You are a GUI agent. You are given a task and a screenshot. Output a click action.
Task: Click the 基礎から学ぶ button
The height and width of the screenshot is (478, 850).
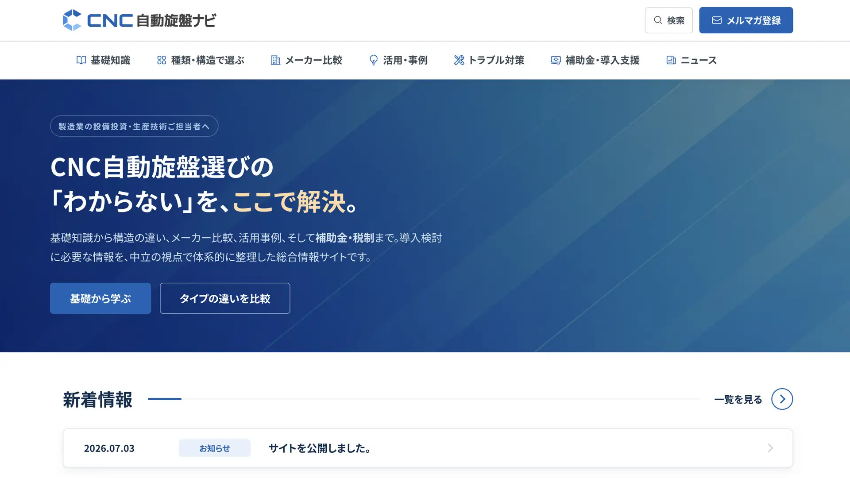pyautogui.click(x=100, y=298)
